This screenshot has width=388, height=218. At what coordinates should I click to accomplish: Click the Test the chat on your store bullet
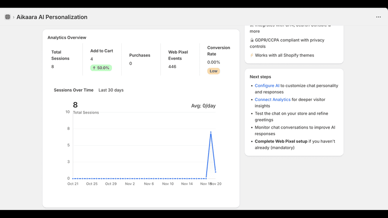click(x=291, y=116)
